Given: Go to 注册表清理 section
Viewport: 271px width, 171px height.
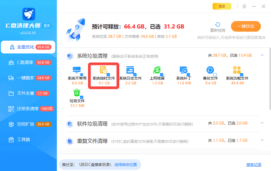Looking at the screenshot, I should [28, 109].
